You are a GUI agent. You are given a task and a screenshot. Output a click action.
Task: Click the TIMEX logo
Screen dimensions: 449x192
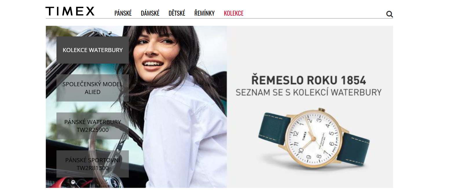(70, 11)
